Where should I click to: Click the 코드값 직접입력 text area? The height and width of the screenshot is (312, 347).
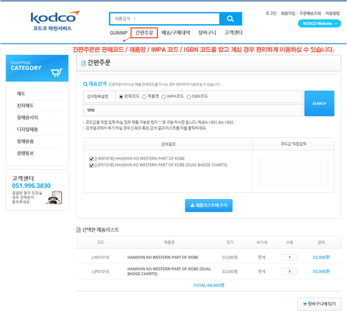(x=293, y=171)
